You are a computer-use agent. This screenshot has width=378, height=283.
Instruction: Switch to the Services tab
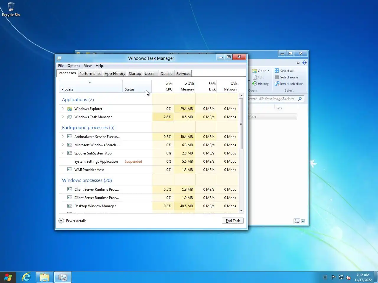pyautogui.click(x=183, y=73)
